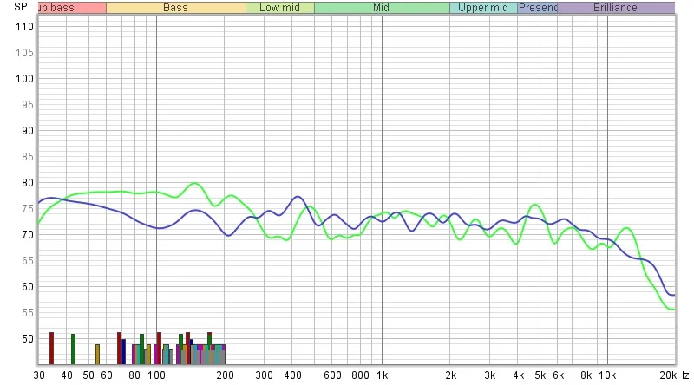Select the Presence band label

[x=538, y=8]
